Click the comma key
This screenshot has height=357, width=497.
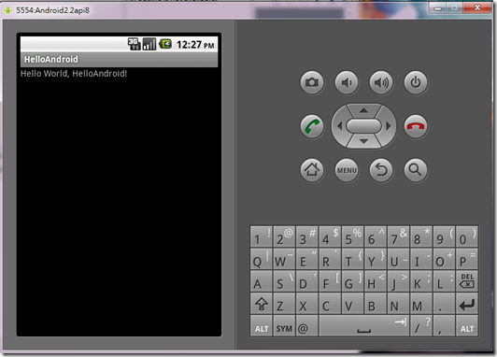pos(444,325)
